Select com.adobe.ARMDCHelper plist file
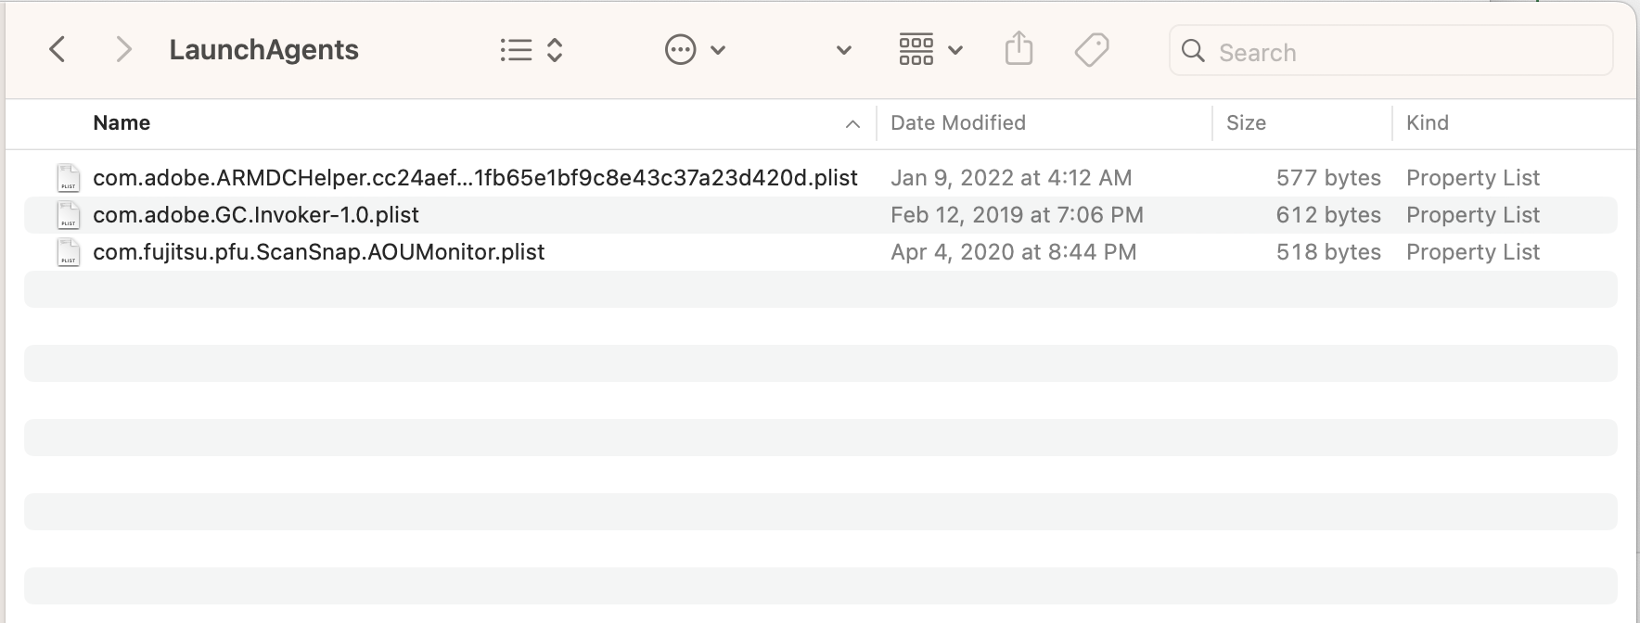Viewport: 1640px width, 623px height. [x=475, y=178]
